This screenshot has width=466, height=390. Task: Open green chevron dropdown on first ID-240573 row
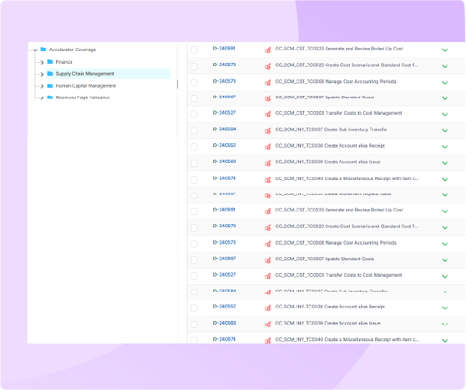point(444,82)
